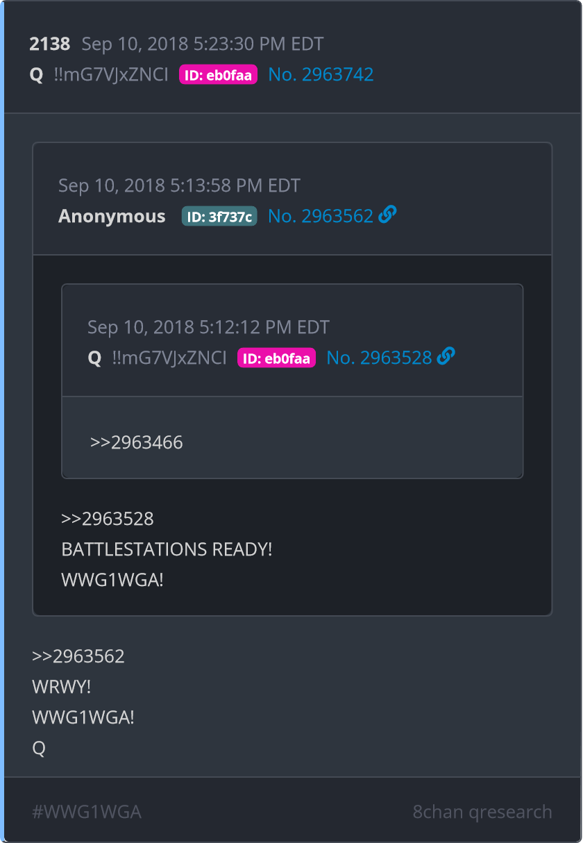Open post link No. 2963528
The height and width of the screenshot is (843, 583).
click(x=379, y=358)
